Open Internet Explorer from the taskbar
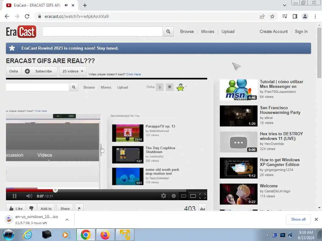Viewport: 322px width, 241px height. pos(28,235)
